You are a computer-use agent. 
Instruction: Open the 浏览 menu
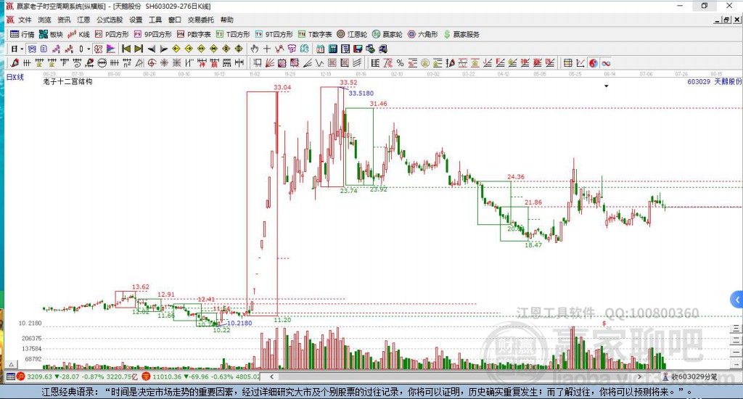(44, 20)
